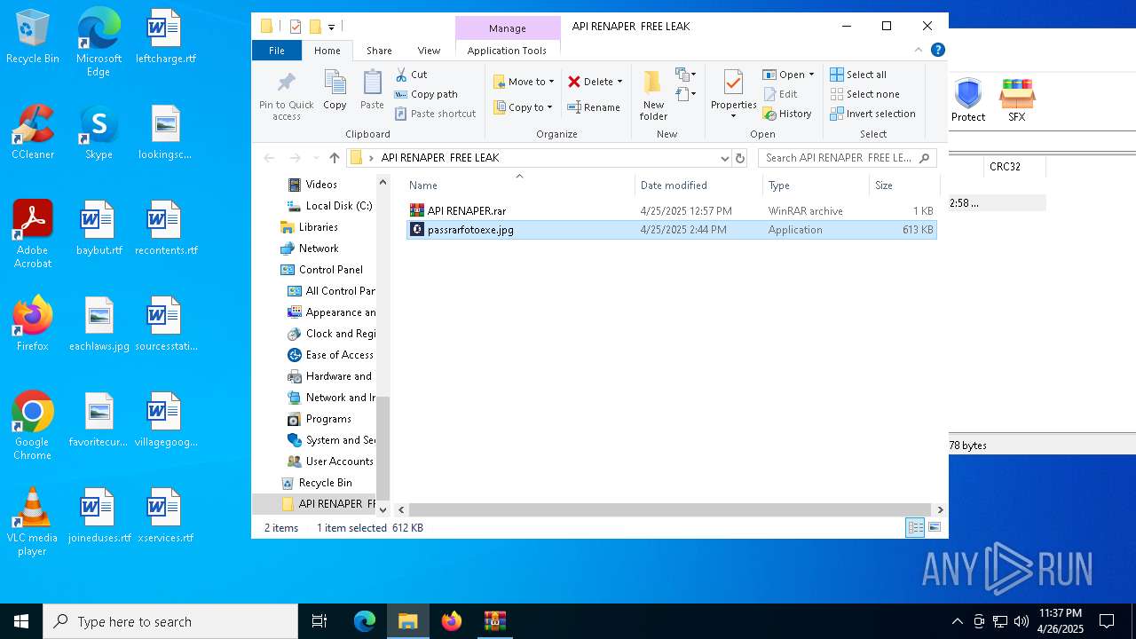1136x639 pixels.
Task: Switch to Details view icon
Action: click(x=914, y=528)
